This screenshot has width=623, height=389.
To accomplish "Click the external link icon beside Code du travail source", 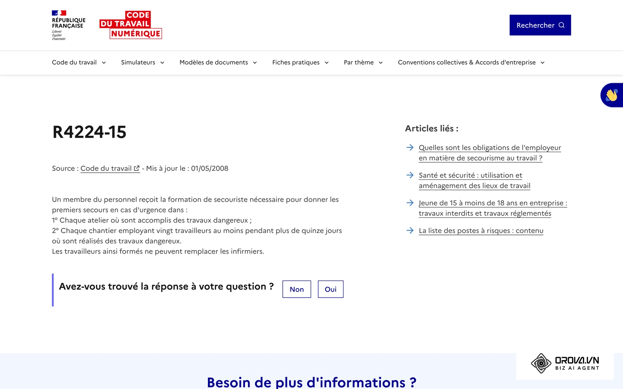I will click(x=137, y=168).
